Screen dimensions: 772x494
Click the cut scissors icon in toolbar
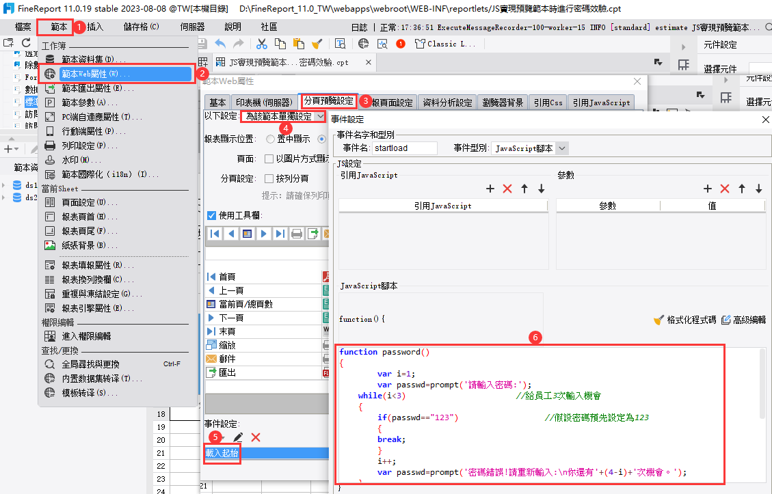261,44
